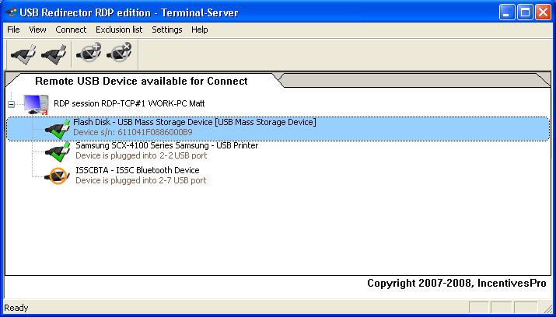Click the Copyright 2007-2008, IncentivesPro text
556x317 pixels.
pyautogui.click(x=456, y=284)
